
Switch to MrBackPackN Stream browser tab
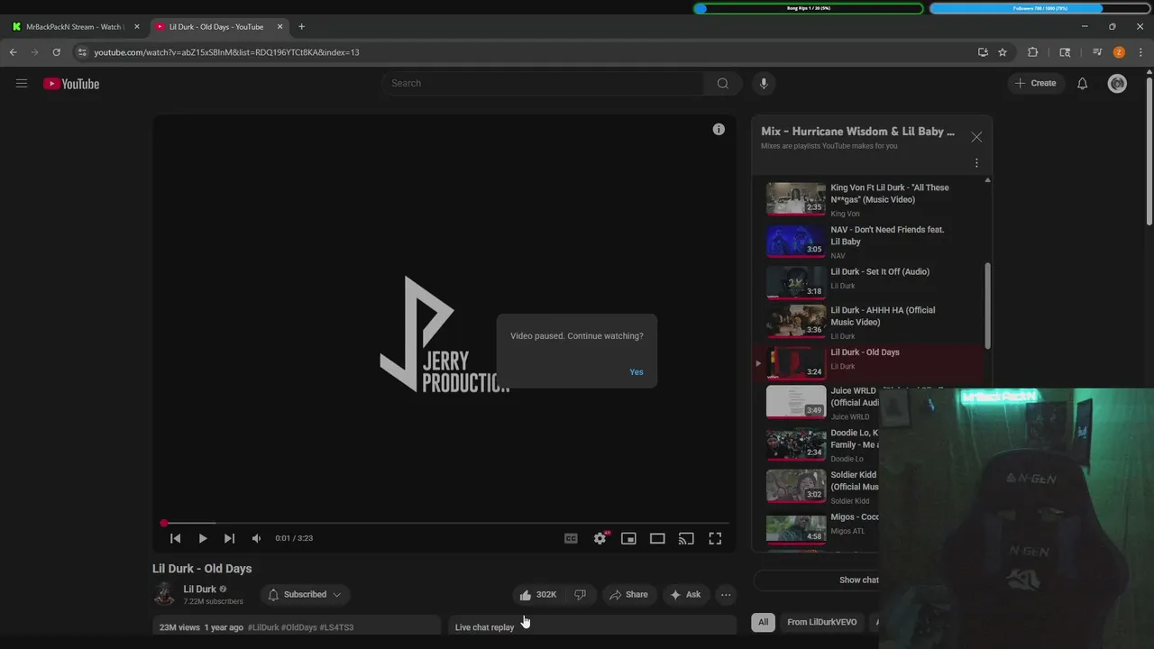coord(74,27)
